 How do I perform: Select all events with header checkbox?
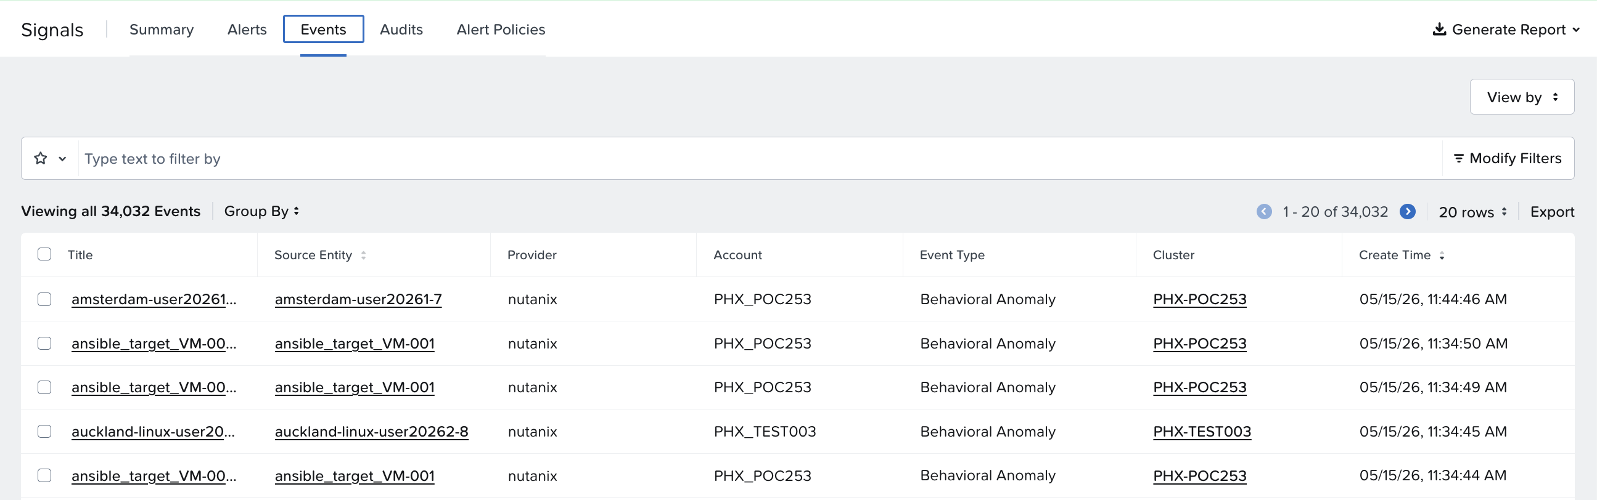point(44,254)
